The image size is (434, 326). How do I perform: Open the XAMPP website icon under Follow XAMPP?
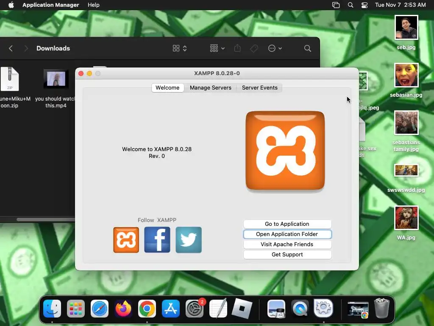pos(126,240)
